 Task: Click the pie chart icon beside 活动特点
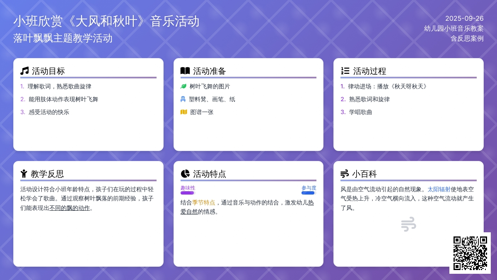185,174
